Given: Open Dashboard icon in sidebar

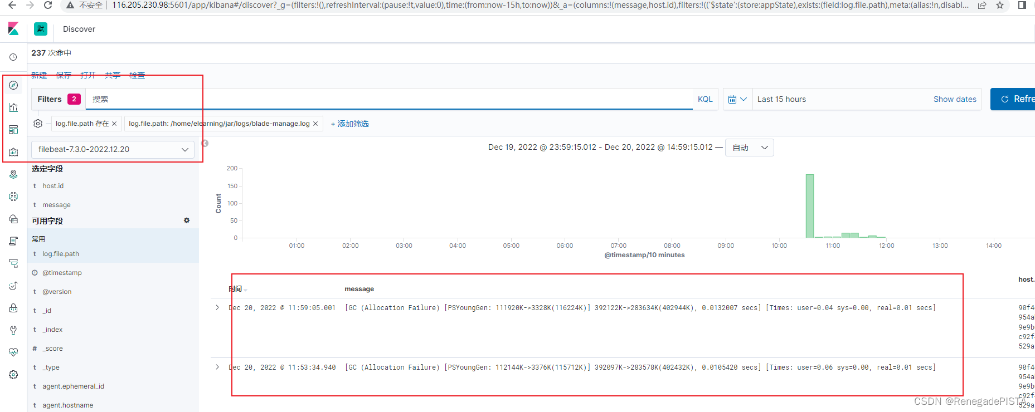Looking at the screenshot, I should point(13,130).
